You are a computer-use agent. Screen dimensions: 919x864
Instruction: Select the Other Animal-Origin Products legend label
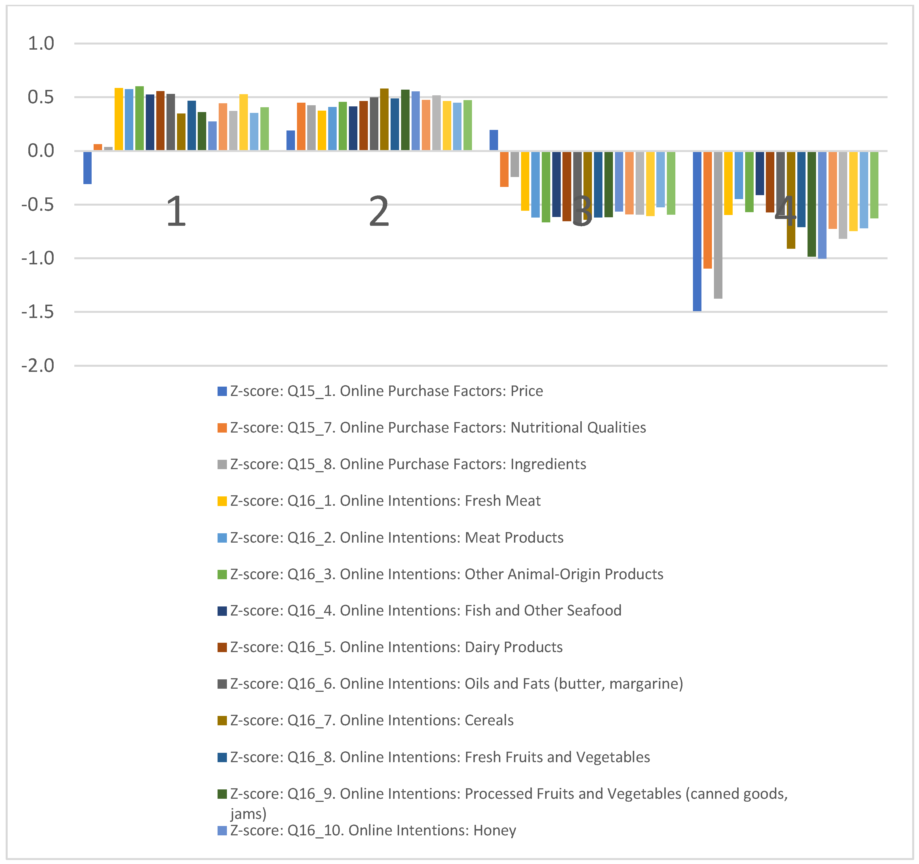pyautogui.click(x=446, y=574)
